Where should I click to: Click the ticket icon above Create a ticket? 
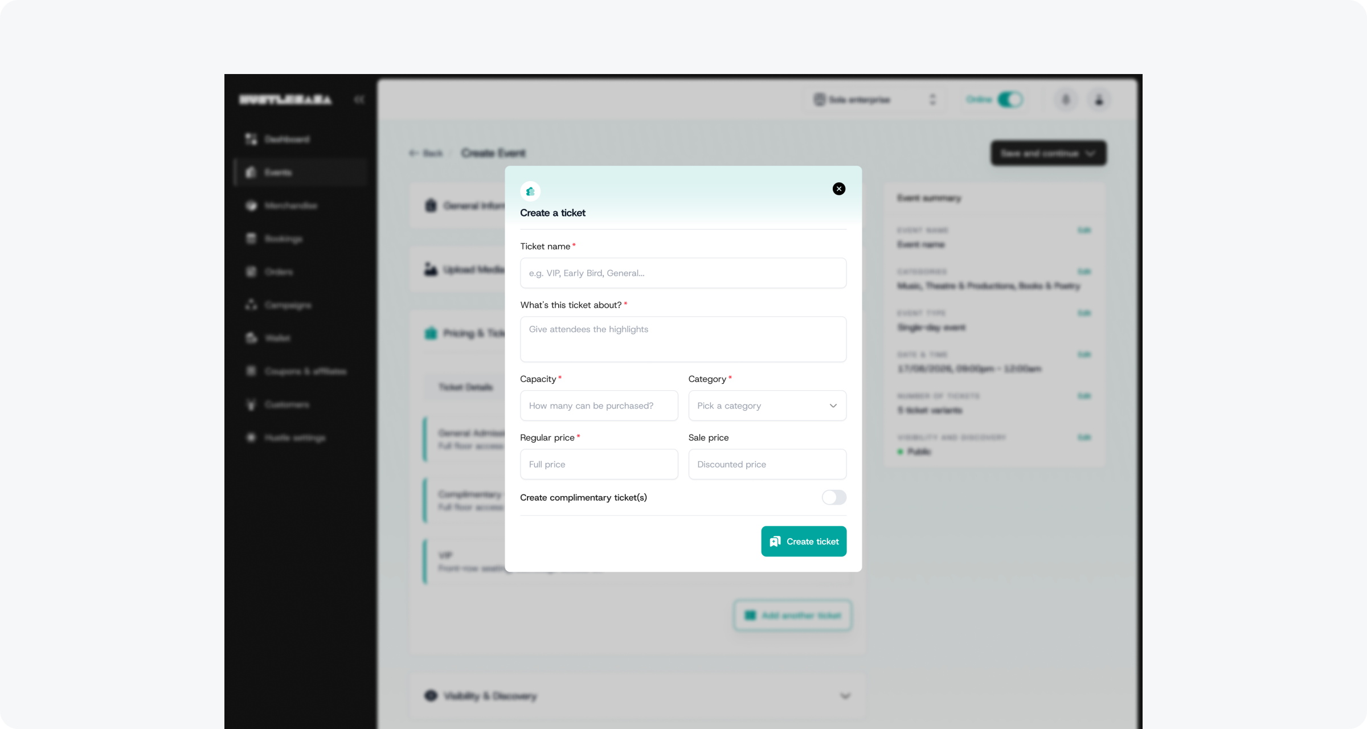coord(530,191)
